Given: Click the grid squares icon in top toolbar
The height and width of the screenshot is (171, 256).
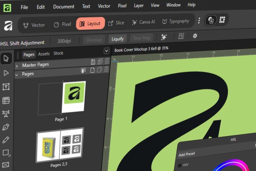Looking at the screenshot, I should [222, 20].
